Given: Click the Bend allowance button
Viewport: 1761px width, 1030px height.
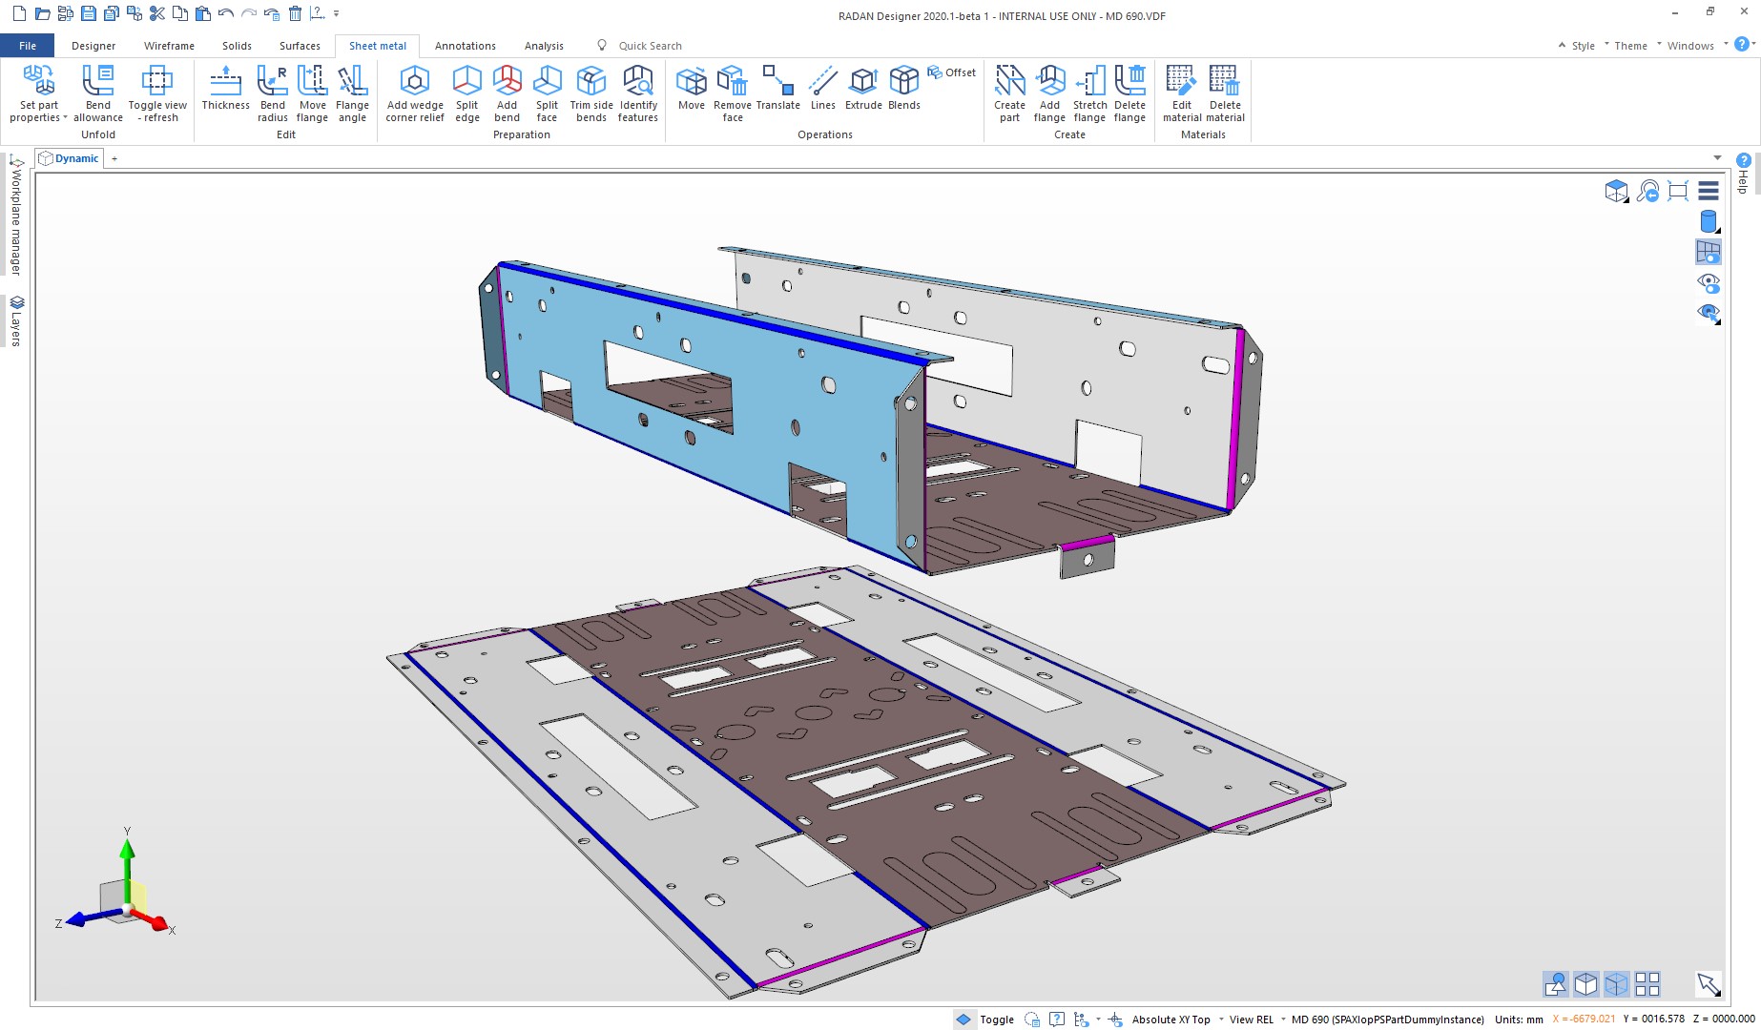Looking at the screenshot, I should pyautogui.click(x=97, y=93).
